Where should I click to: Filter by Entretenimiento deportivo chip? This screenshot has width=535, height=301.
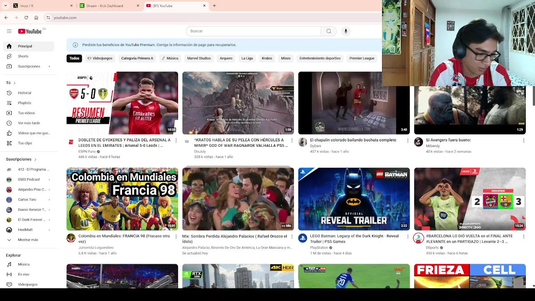coord(320,58)
